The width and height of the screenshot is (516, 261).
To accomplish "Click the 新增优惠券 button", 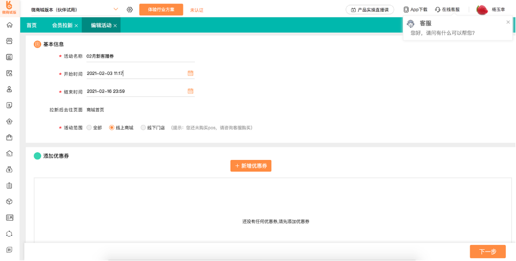I will [x=251, y=166].
